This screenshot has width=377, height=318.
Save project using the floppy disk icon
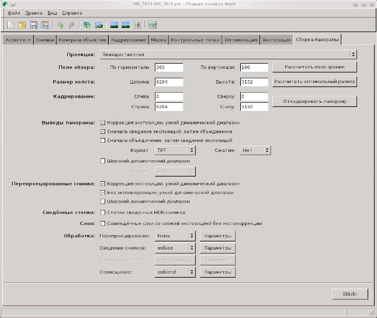coord(33,25)
